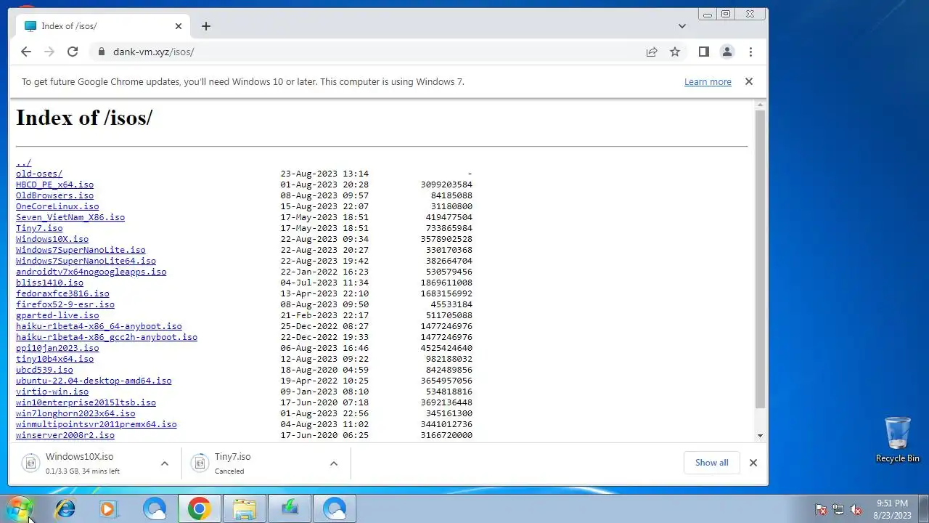Click haiku-r1beta4-x86_64-anyboot.iso link
The width and height of the screenshot is (929, 523).
(x=99, y=326)
